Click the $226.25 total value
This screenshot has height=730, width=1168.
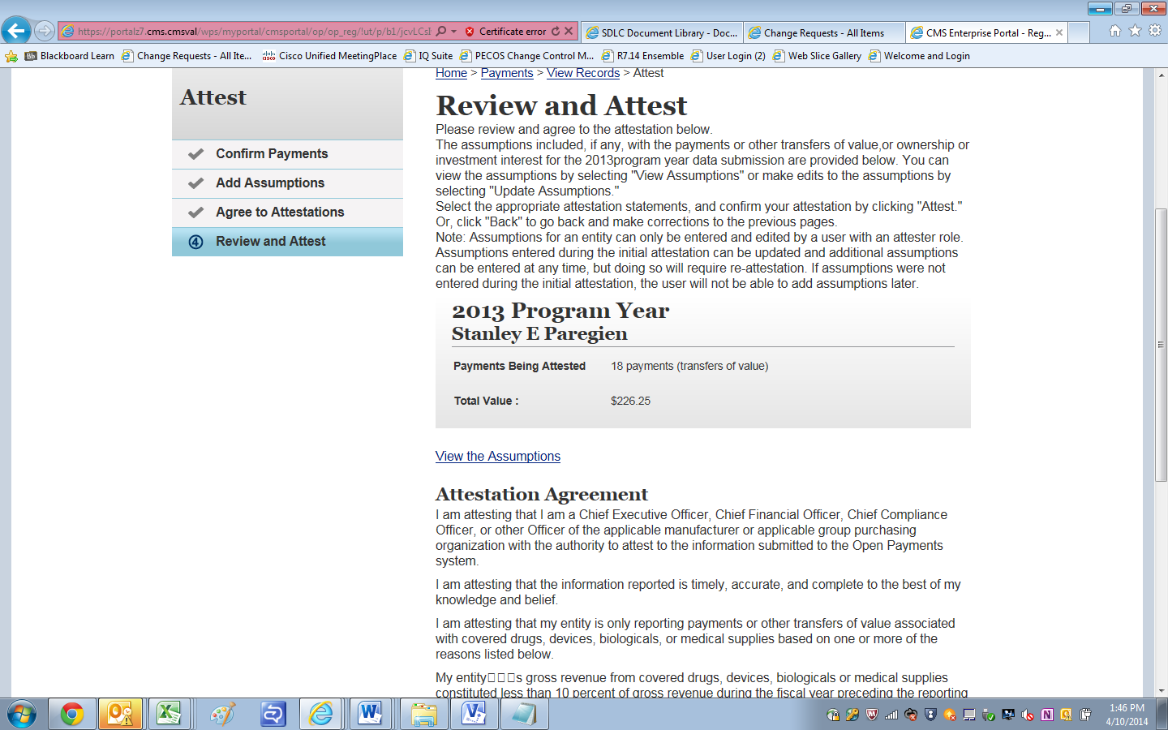(x=630, y=401)
